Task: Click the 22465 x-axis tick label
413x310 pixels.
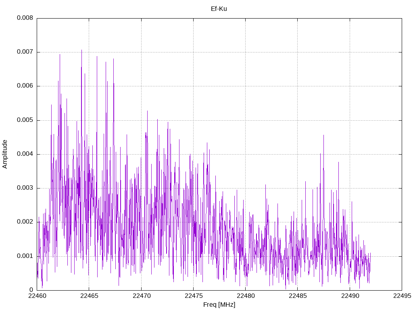Action: pos(89,296)
